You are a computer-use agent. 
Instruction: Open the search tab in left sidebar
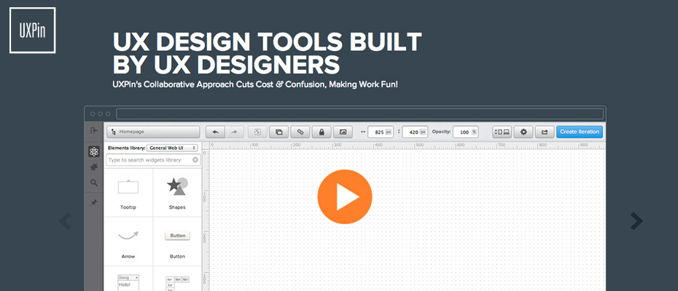pos(93,183)
